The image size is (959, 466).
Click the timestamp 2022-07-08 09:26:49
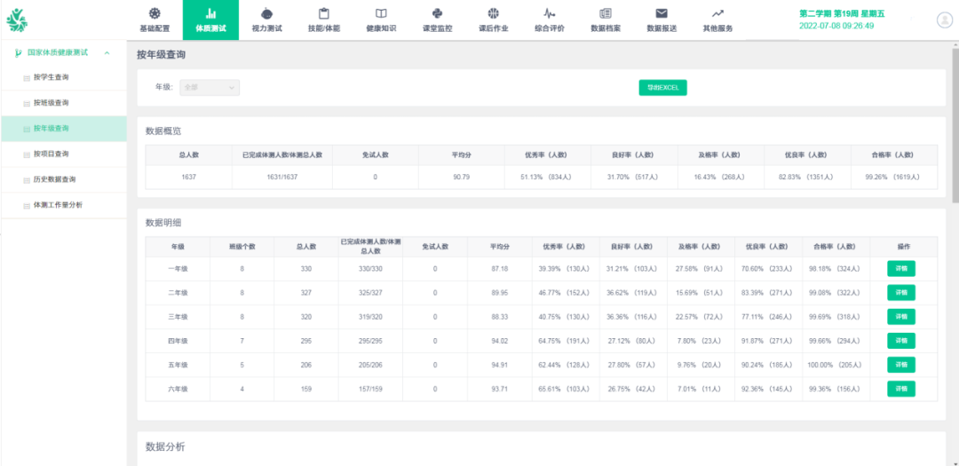tap(836, 26)
